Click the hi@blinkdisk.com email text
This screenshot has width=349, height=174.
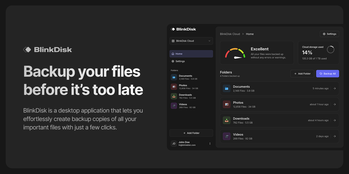click(x=187, y=145)
